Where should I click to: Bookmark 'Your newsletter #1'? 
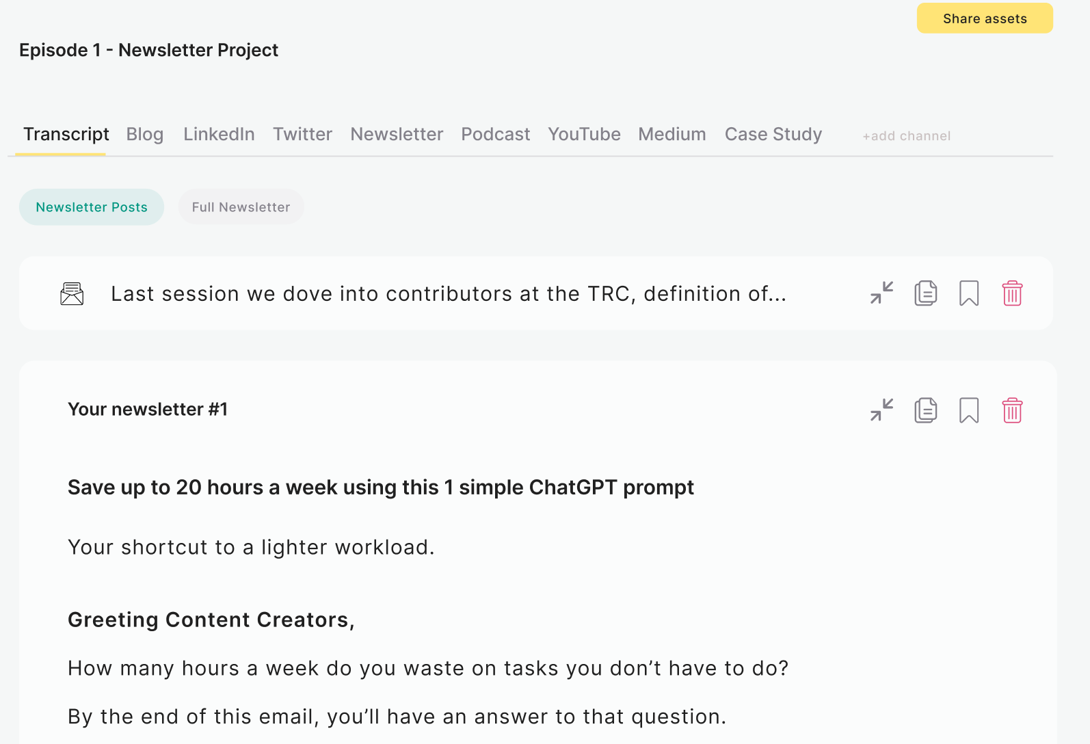[x=969, y=410]
